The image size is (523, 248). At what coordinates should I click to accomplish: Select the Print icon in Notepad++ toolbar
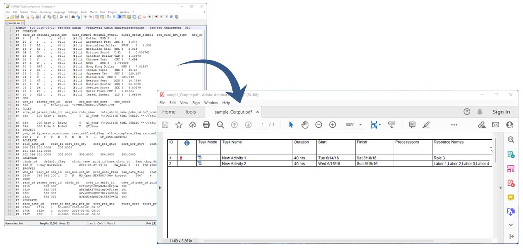[38, 17]
